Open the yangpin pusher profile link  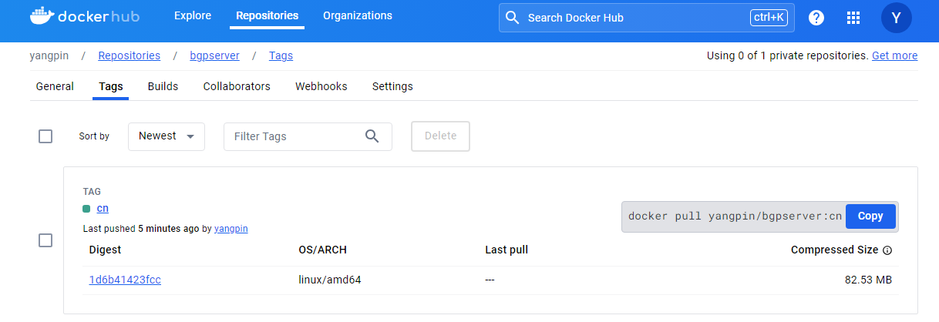click(x=231, y=229)
